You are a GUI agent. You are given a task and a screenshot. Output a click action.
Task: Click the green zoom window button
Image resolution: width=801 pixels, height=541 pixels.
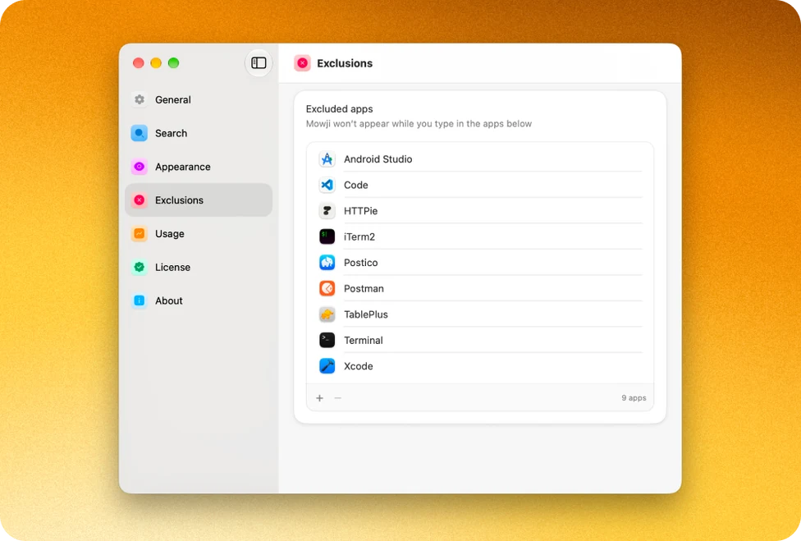pos(174,63)
